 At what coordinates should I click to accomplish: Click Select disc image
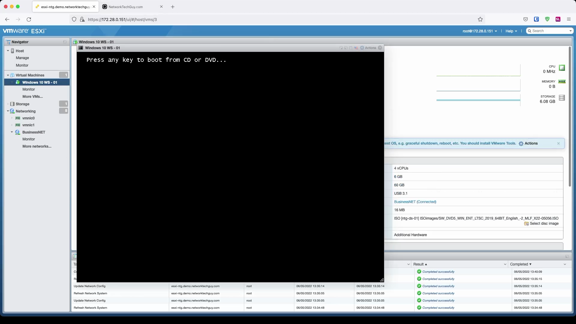click(541, 224)
